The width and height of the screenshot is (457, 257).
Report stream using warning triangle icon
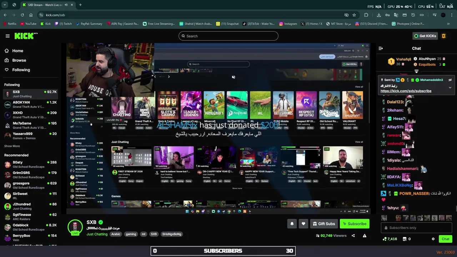tap(365, 236)
